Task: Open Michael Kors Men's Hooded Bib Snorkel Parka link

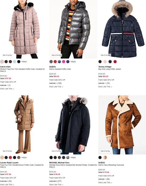Action: pyautogui.click(x=73, y=166)
